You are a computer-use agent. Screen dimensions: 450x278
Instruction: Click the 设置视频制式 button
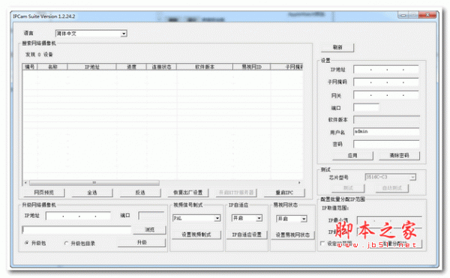[196, 235]
